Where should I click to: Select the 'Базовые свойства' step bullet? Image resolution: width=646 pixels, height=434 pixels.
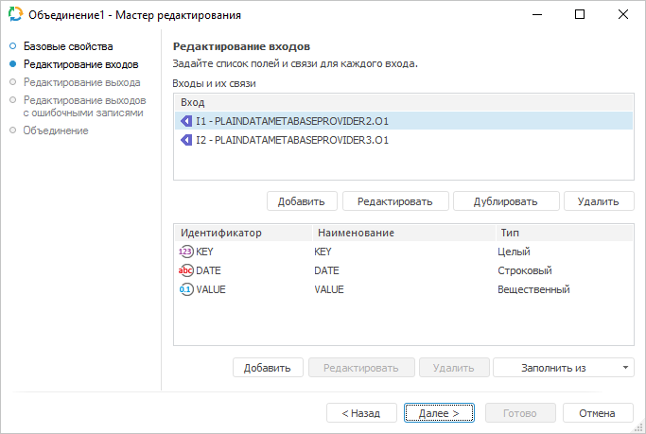(x=12, y=46)
